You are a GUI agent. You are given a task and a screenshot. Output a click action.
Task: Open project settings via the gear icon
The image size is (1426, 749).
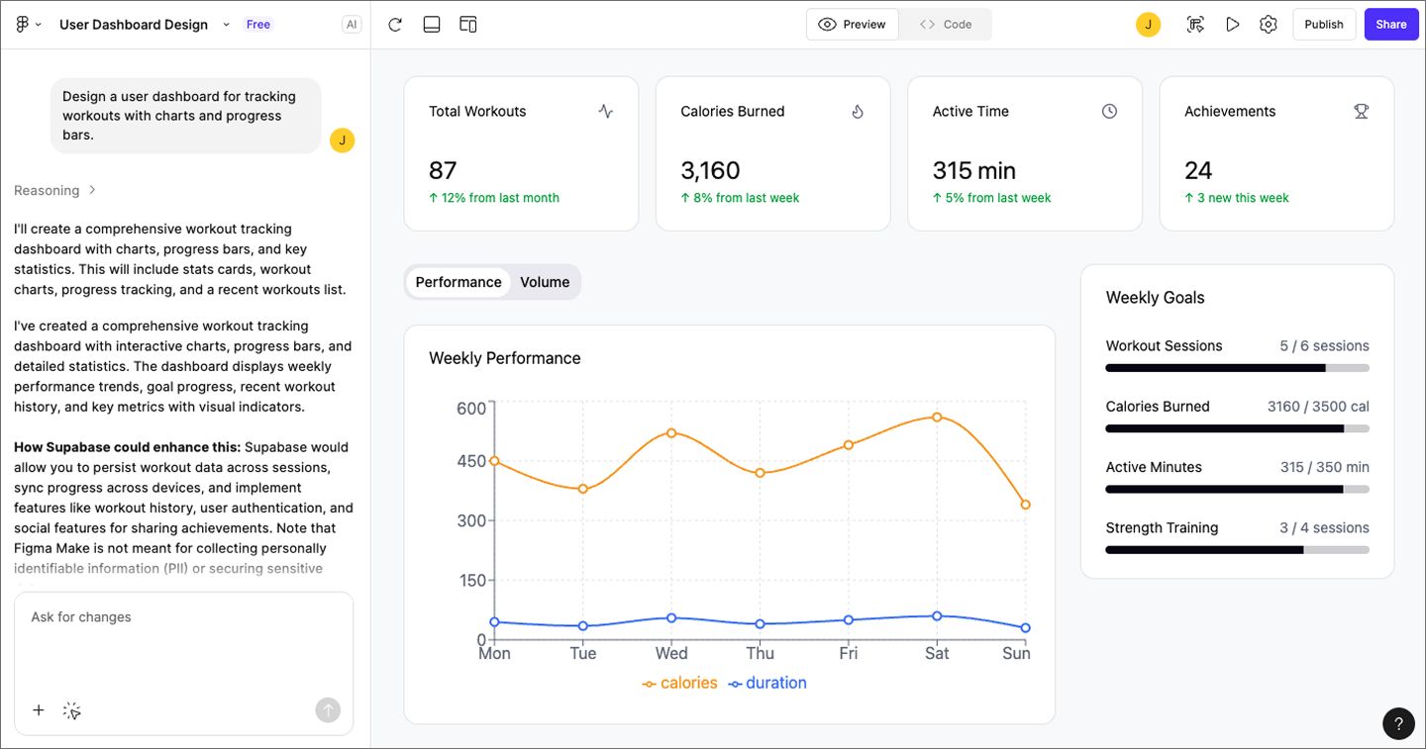click(x=1269, y=24)
